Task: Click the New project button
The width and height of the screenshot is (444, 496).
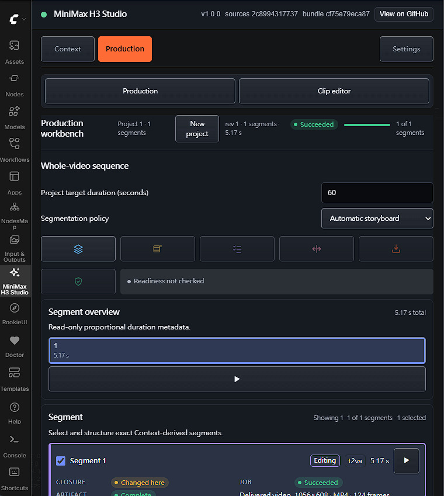Action: 197,129
